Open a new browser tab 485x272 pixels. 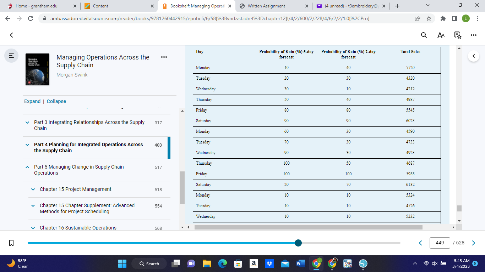[x=397, y=6]
